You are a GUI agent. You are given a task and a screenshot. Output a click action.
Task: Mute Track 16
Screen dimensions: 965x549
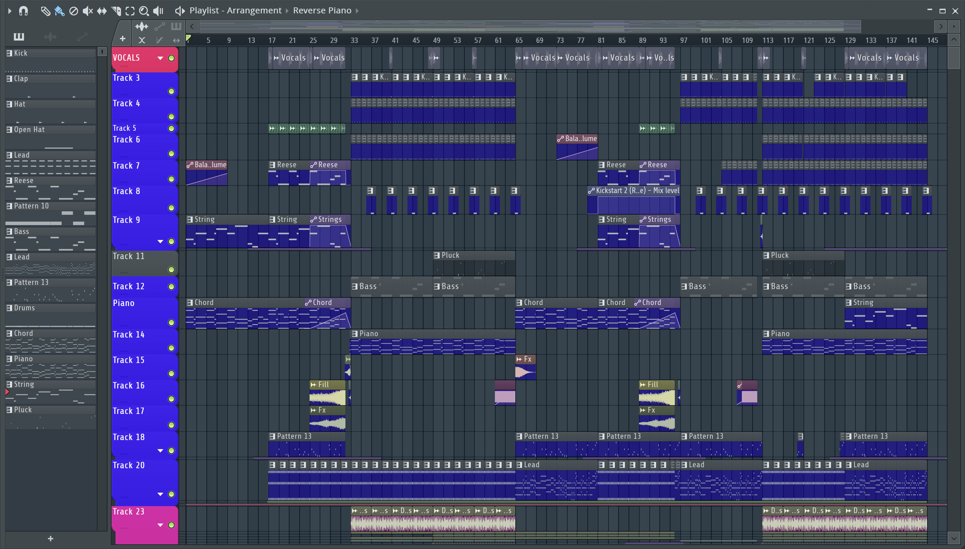171,399
